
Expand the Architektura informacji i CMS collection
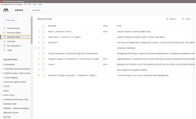2,99
